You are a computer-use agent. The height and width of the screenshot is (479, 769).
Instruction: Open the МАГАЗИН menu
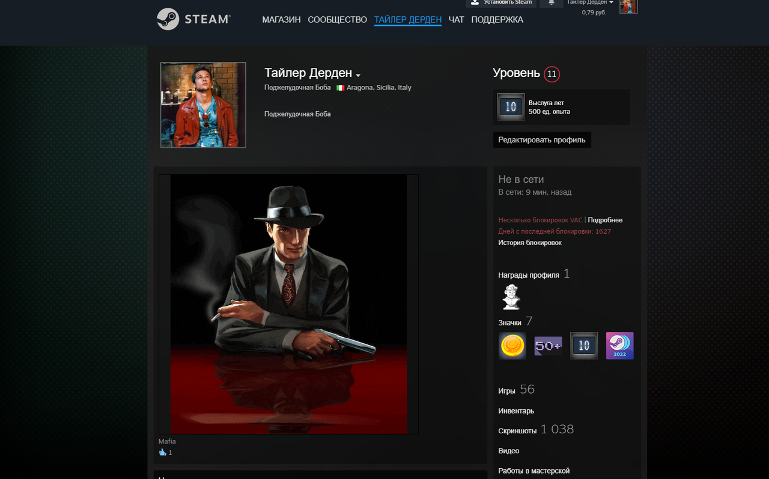pyautogui.click(x=281, y=20)
